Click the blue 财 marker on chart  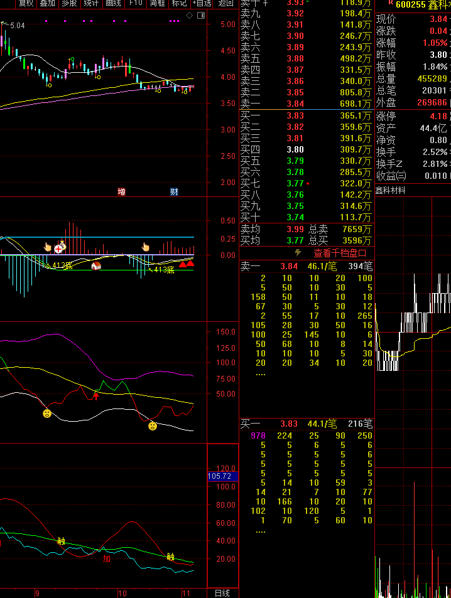pyautogui.click(x=174, y=191)
